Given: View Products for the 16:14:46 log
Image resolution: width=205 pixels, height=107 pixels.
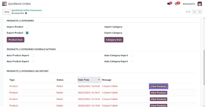Looking at the screenshot, I should (x=158, y=106).
